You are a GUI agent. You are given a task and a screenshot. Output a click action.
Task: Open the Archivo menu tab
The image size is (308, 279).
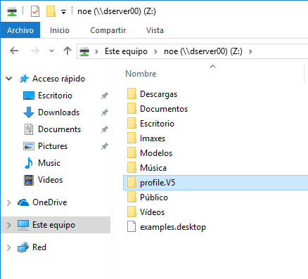click(20, 30)
